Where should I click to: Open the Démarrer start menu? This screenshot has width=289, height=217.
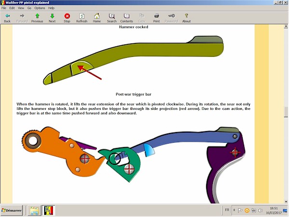[12, 210]
